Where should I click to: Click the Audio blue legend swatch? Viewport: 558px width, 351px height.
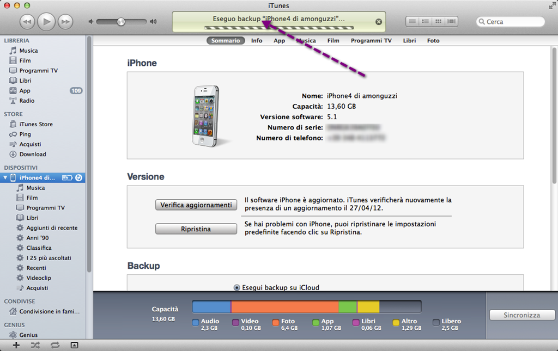196,323
